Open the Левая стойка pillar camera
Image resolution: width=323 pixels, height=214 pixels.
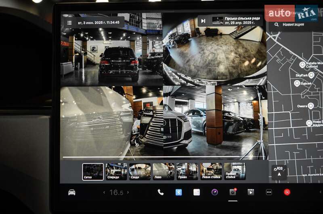(x=211, y=171)
